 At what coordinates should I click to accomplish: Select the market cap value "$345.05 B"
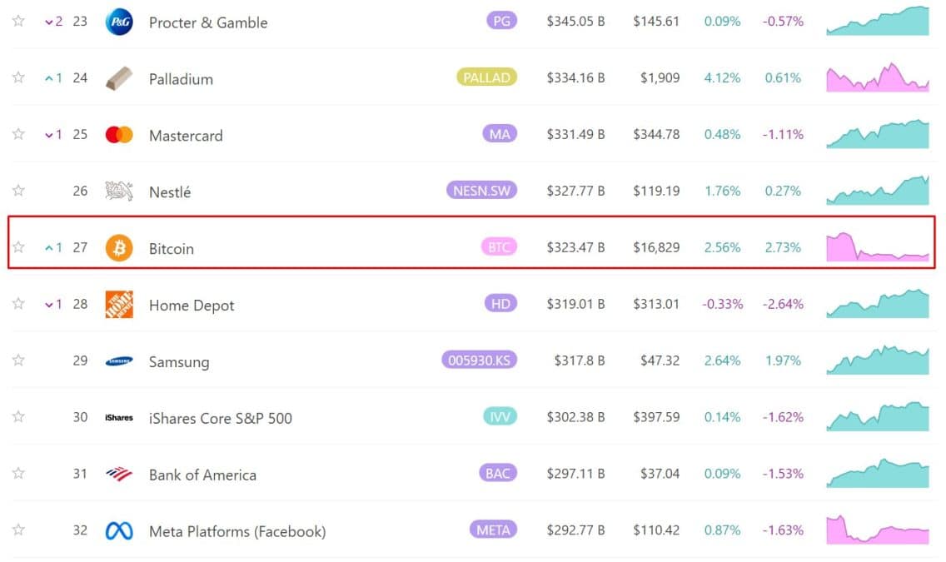coord(575,21)
